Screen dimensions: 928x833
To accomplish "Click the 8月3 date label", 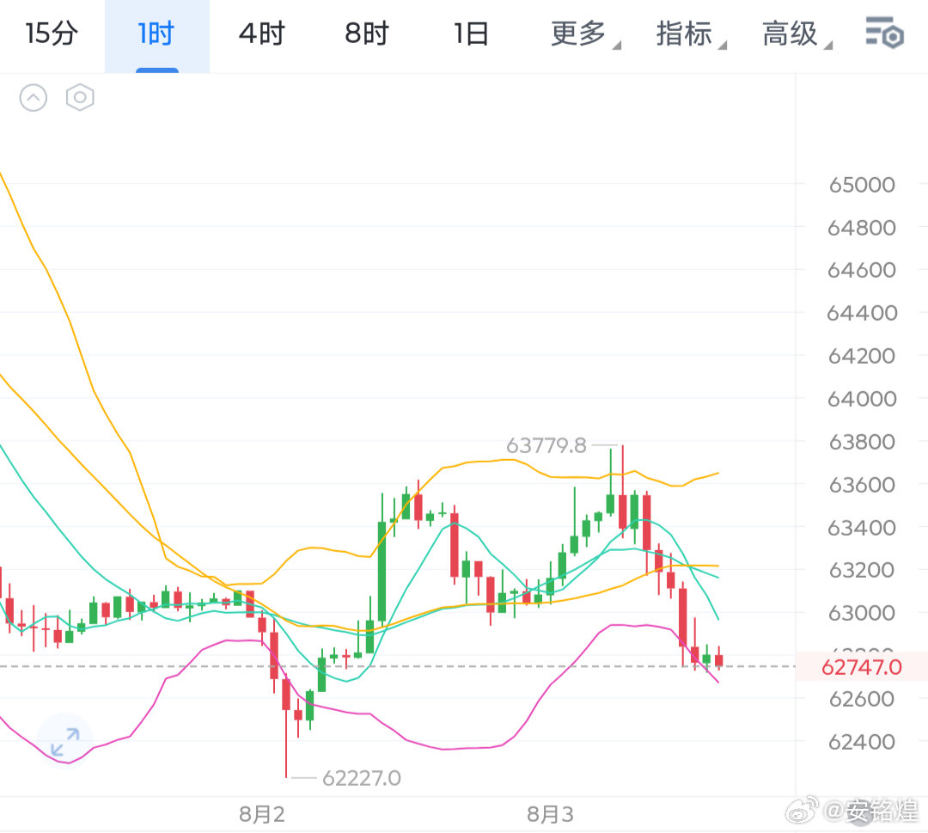I will click(551, 815).
